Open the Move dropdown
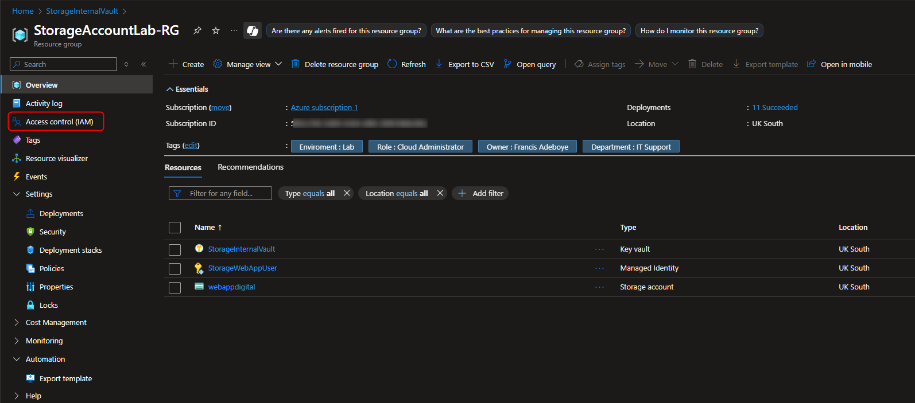Viewport: 915px width, 403px height. (x=657, y=64)
